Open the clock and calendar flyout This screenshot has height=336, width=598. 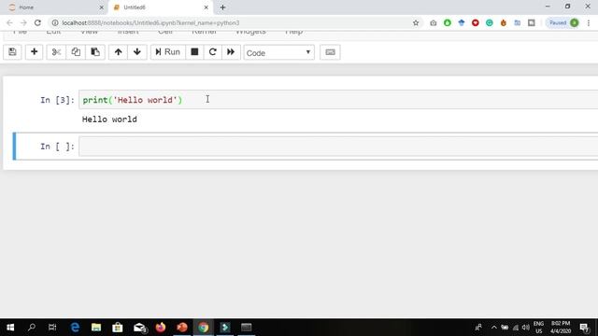[x=561, y=328]
